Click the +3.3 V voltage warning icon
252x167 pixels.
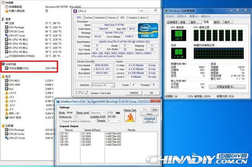coord(7,93)
